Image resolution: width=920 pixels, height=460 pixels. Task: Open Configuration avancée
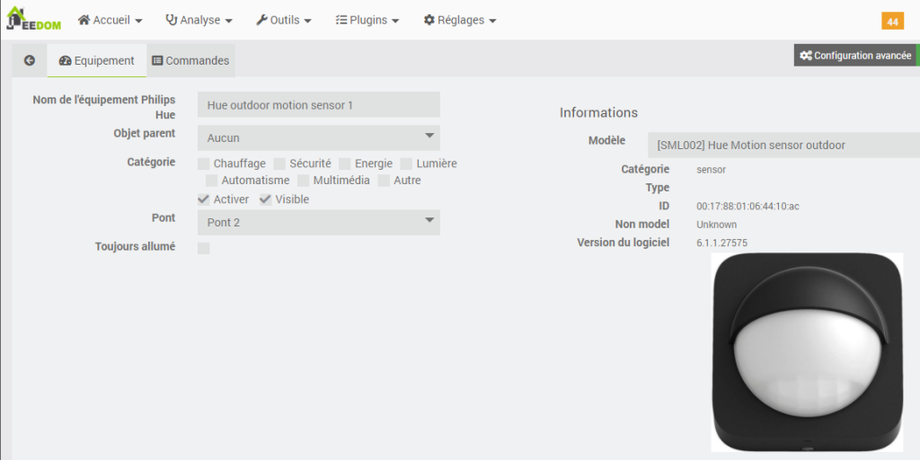click(x=856, y=55)
